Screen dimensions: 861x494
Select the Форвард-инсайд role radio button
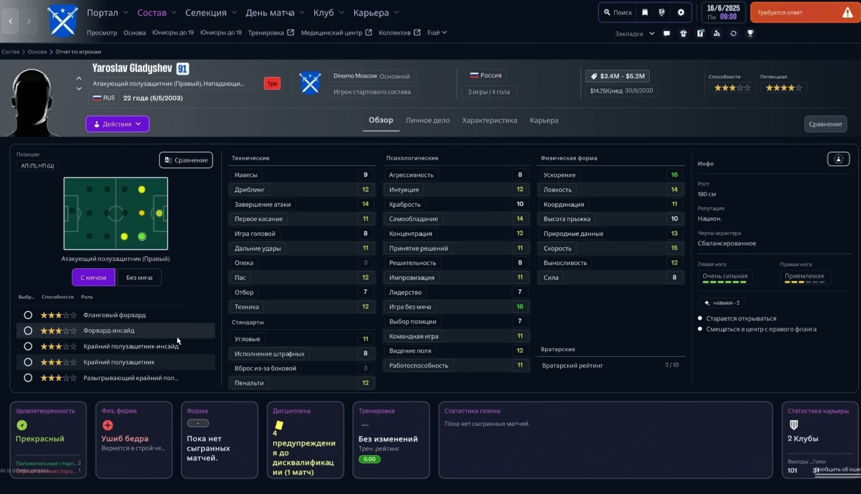[x=28, y=331]
